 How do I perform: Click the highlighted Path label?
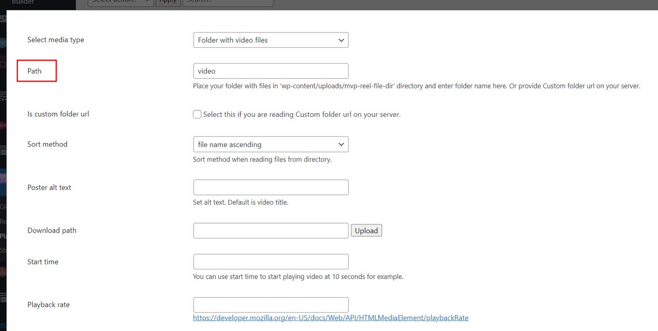click(34, 71)
